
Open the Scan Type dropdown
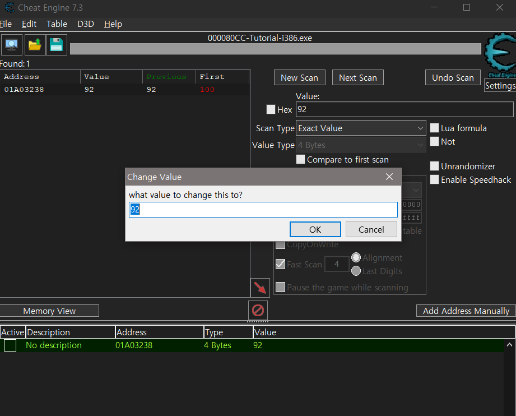(x=361, y=128)
